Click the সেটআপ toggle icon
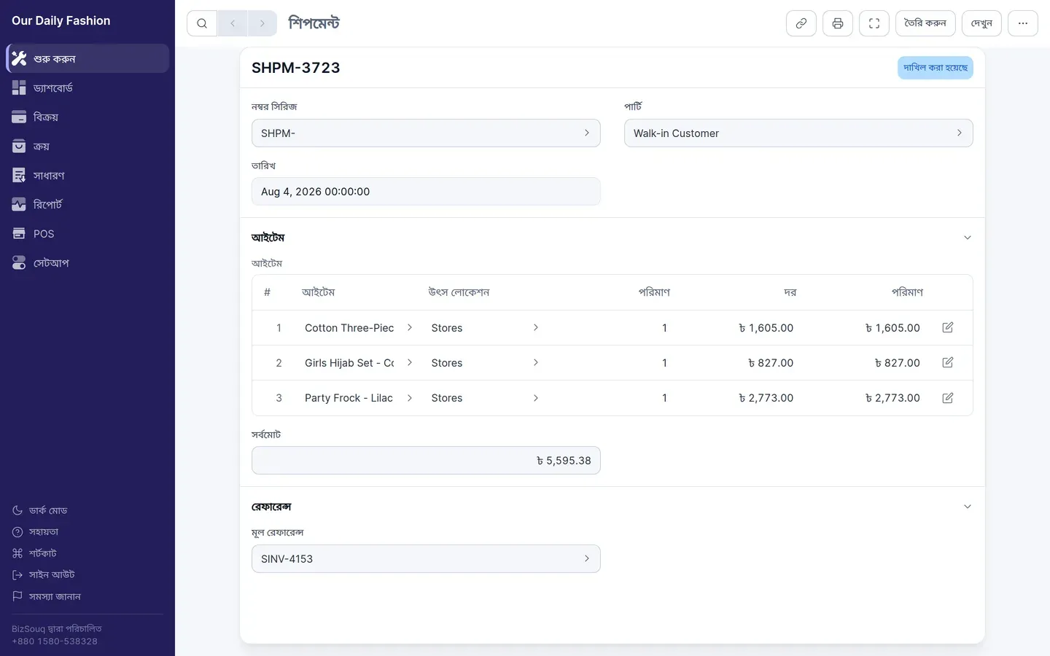This screenshot has width=1050, height=656. (x=19, y=262)
